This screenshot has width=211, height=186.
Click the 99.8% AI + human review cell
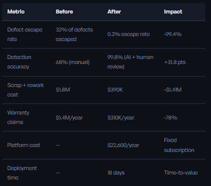(130, 62)
